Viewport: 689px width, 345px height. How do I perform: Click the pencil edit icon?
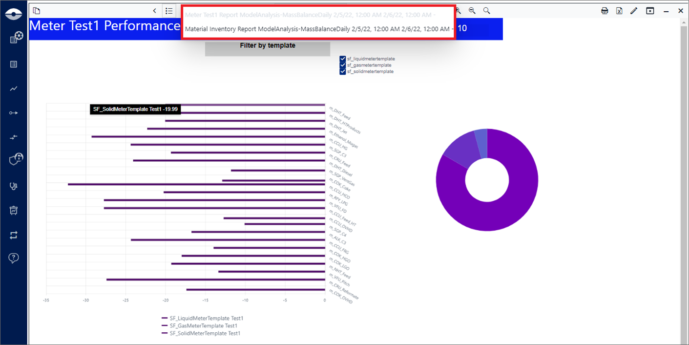634,11
